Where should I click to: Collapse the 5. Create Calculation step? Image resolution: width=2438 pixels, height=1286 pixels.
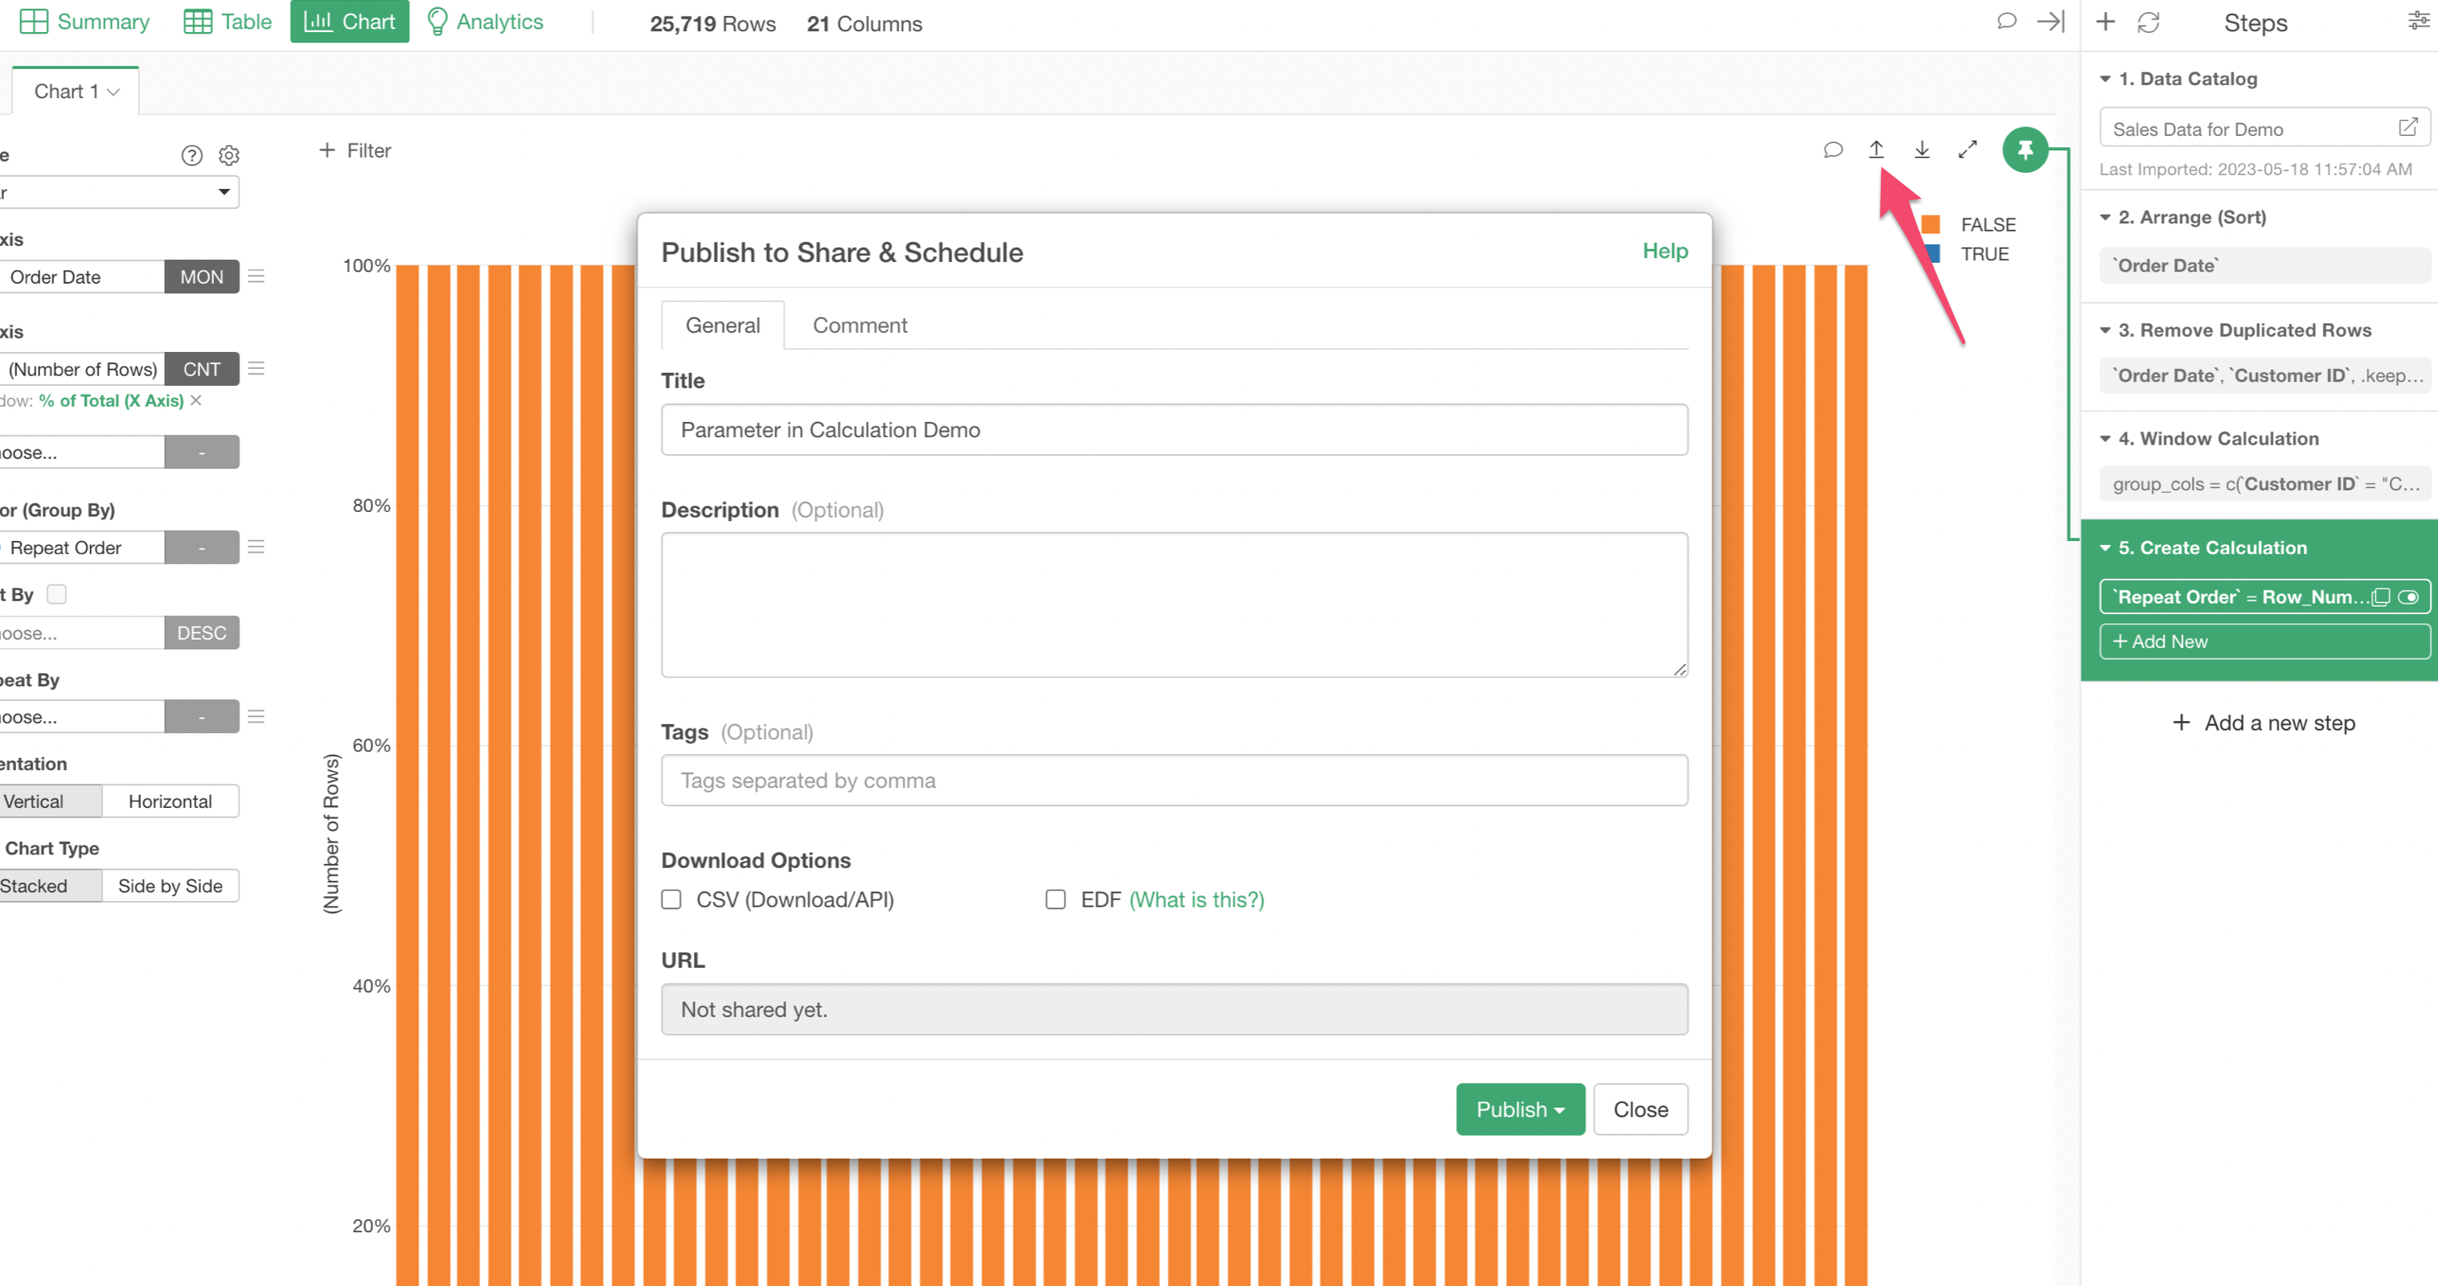pyautogui.click(x=2105, y=548)
